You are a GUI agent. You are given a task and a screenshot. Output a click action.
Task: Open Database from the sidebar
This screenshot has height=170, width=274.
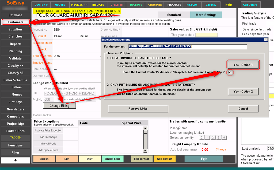tap(15, 15)
